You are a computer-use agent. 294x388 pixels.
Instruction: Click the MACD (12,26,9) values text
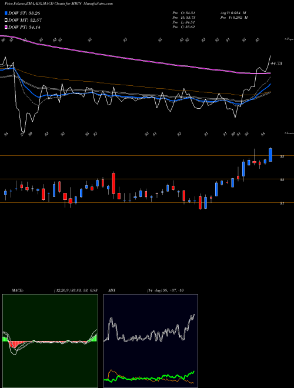(x=75, y=290)
